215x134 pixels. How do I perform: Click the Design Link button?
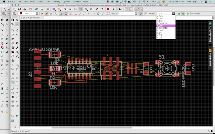(x=129, y=9)
